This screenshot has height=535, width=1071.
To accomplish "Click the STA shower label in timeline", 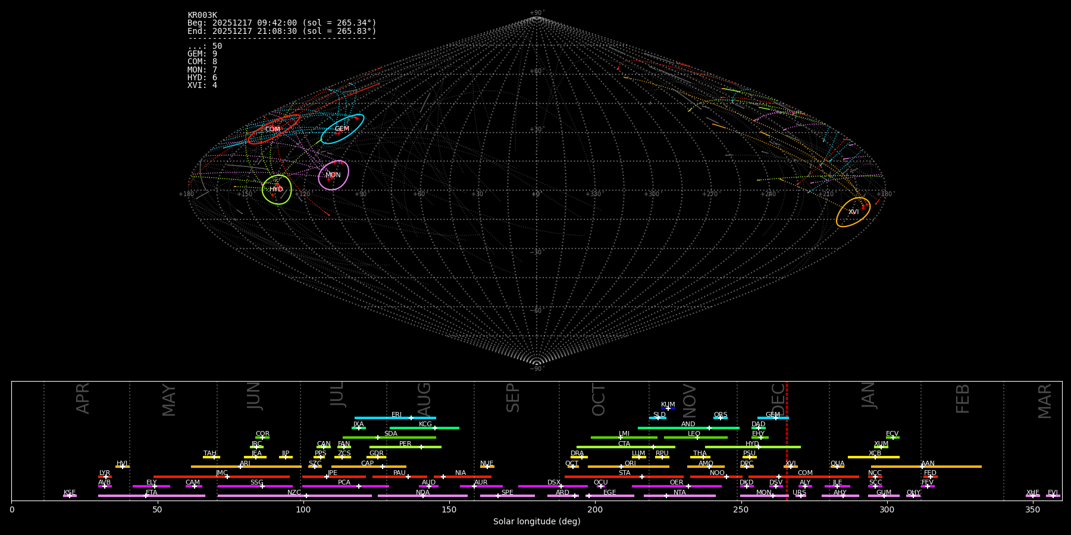I will pyautogui.click(x=624, y=473).
